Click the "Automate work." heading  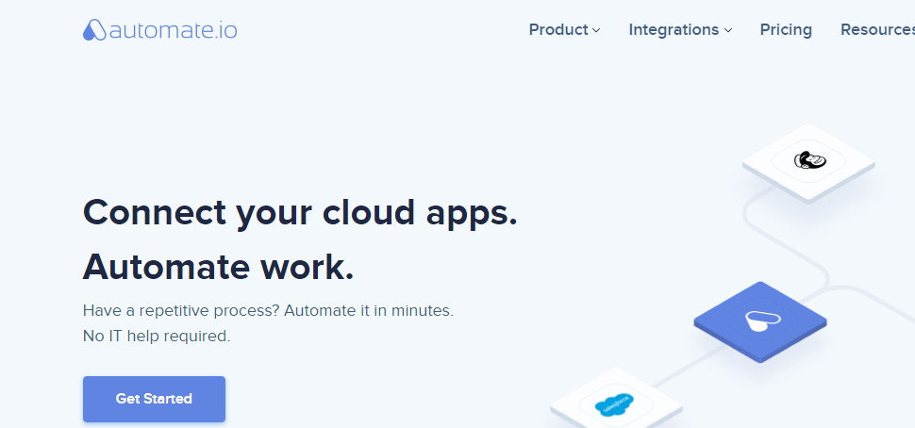[218, 267]
